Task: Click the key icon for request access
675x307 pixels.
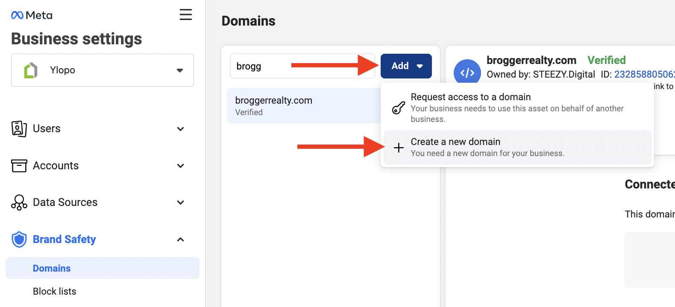Action: pyautogui.click(x=398, y=108)
